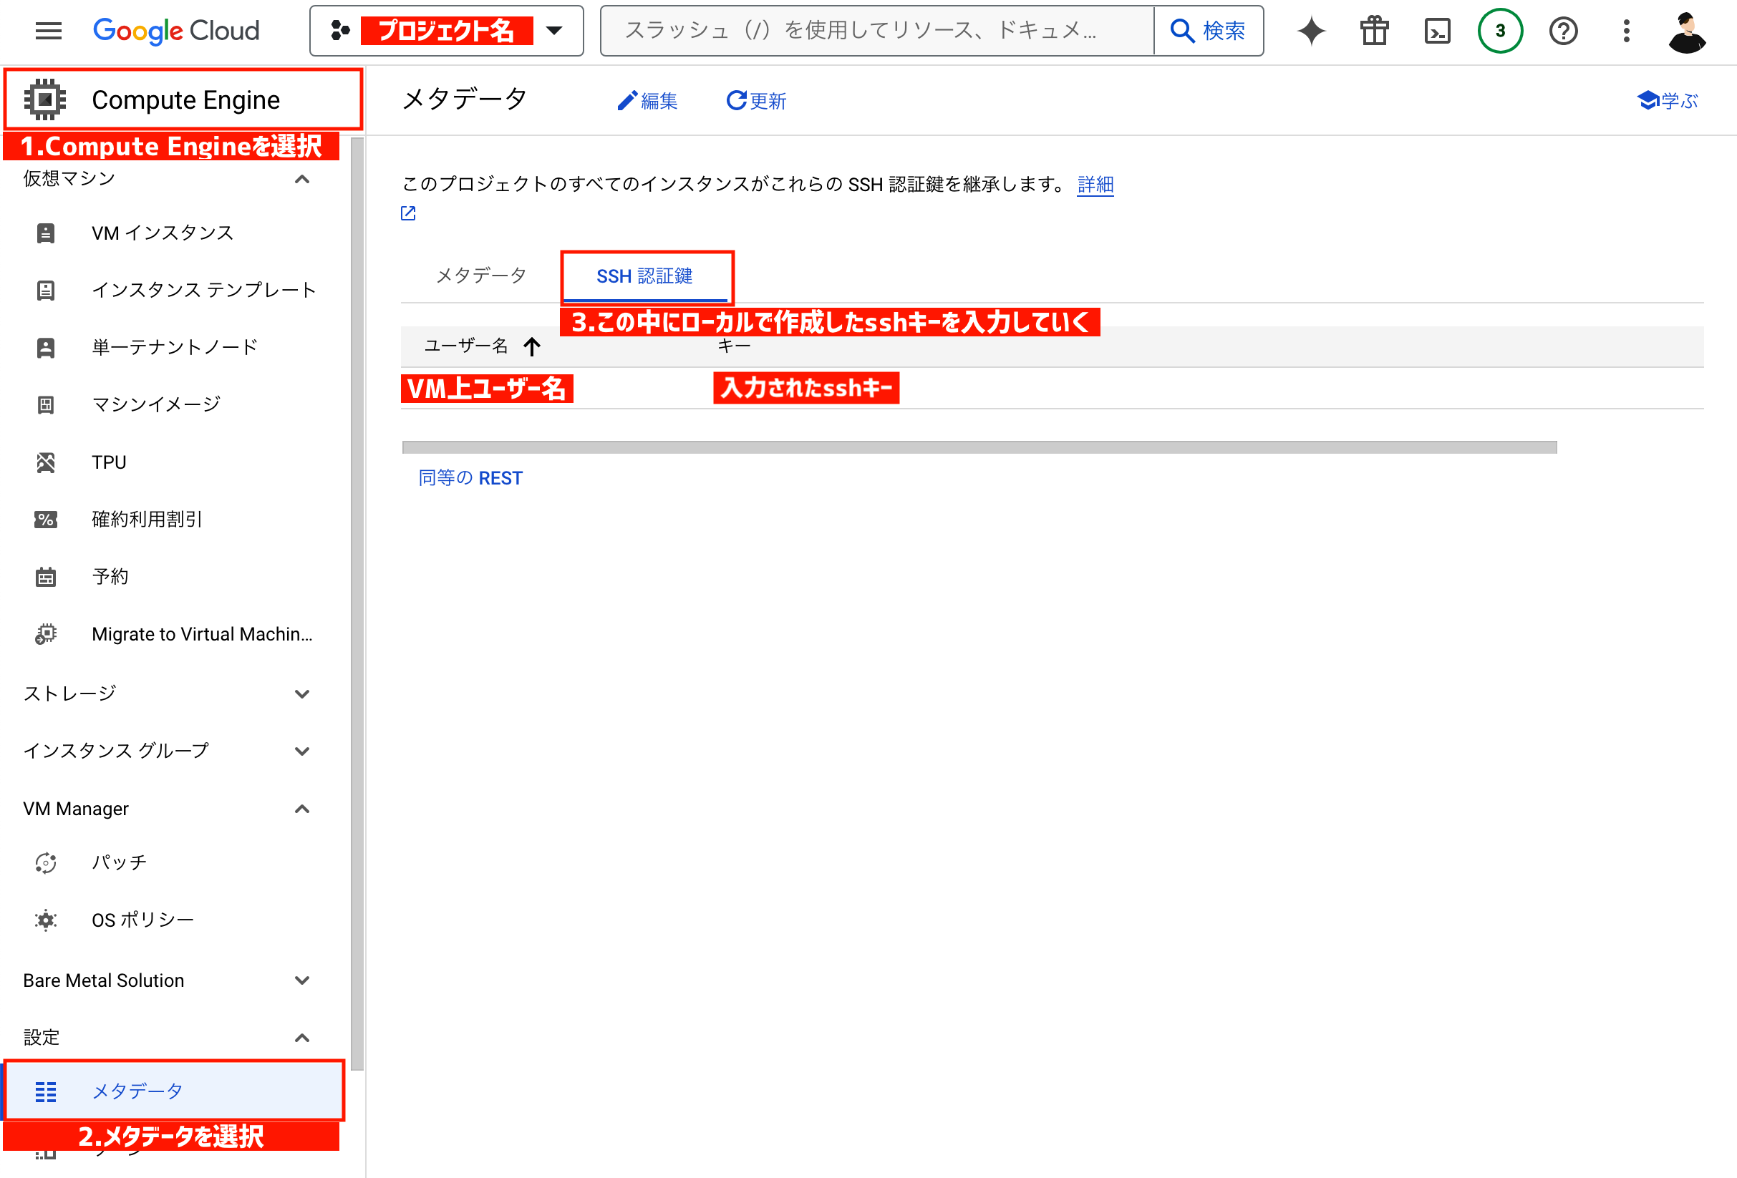
Task: Open the external link icon below description
Action: tap(408, 214)
